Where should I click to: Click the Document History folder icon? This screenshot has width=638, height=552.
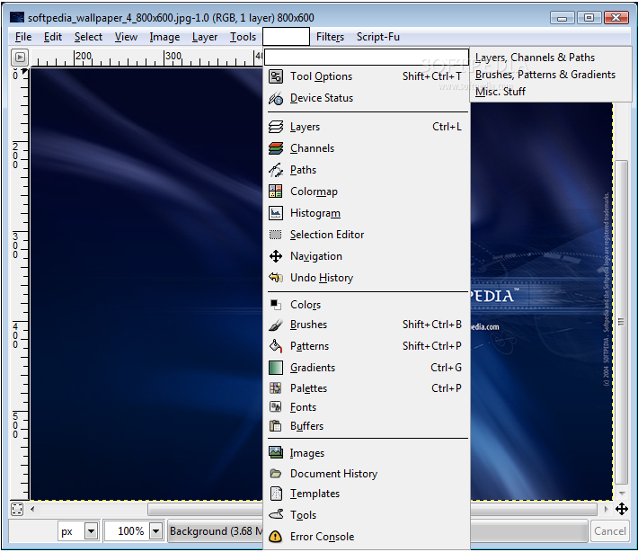coord(276,474)
